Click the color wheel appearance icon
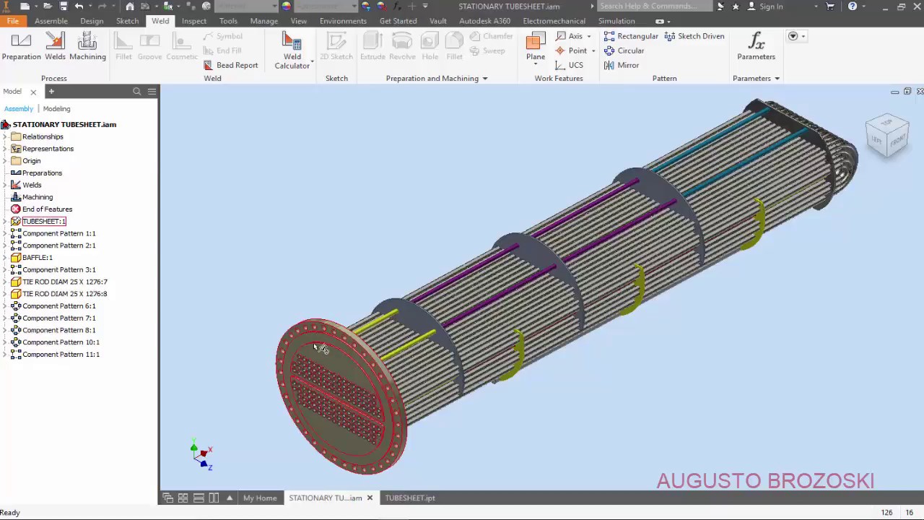 pyautogui.click(x=287, y=6)
